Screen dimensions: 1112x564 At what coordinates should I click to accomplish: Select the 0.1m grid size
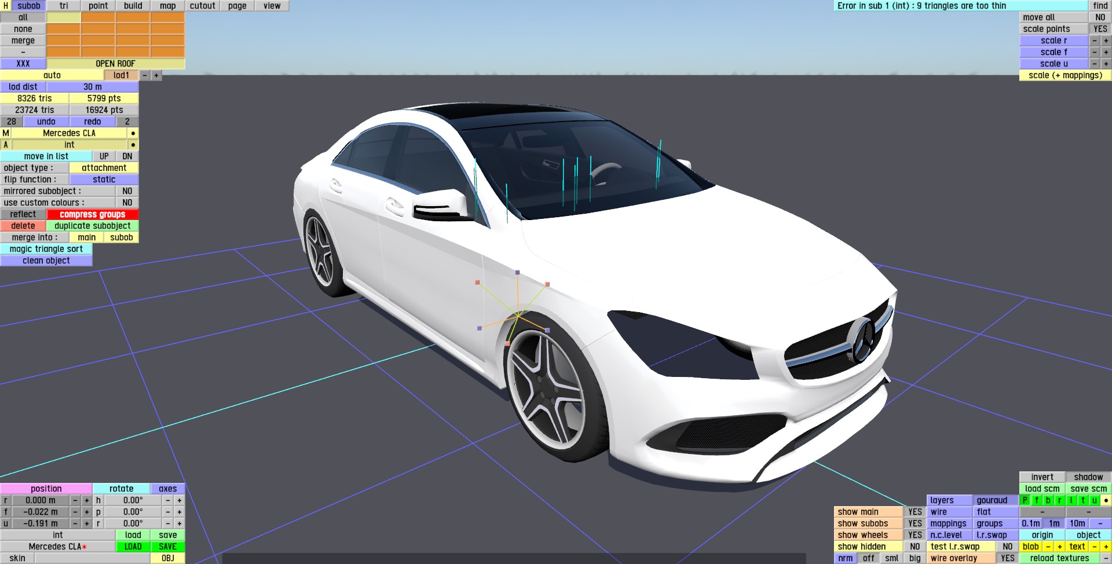pos(1031,523)
